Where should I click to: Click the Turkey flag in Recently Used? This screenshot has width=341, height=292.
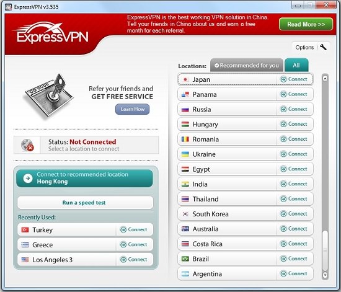25,229
